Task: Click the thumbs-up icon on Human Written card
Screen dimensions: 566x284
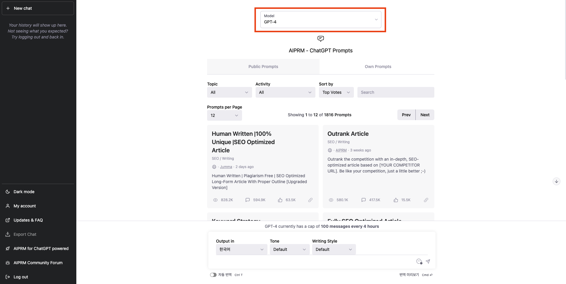Action: [x=280, y=200]
